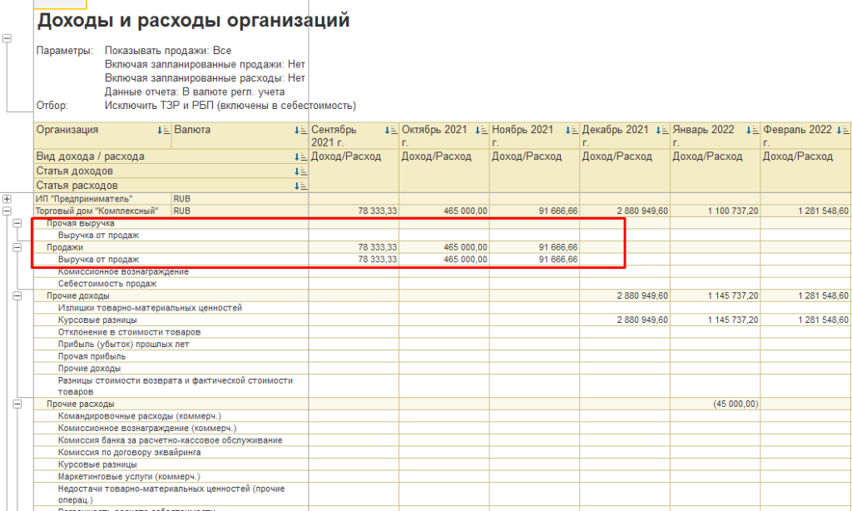Click Комиссионное вознаграждение (коммерч.) row
The height and width of the screenshot is (511, 852).
click(x=147, y=429)
